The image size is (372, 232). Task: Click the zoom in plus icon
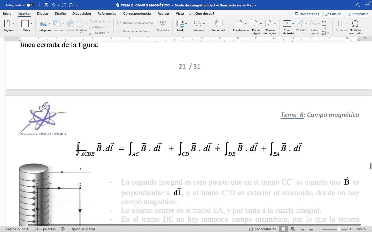click(x=351, y=229)
